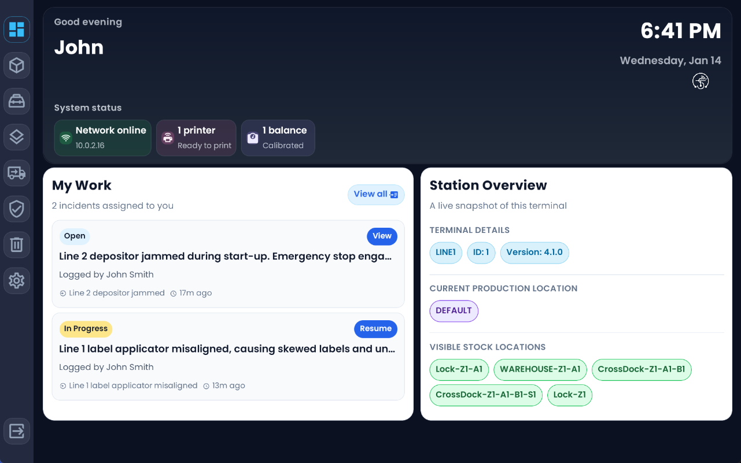741x463 pixels.
Task: Click the circular connectivity icon below the date
Action: pos(701,81)
